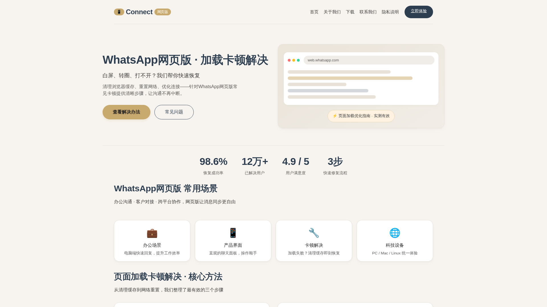The height and width of the screenshot is (307, 547).
Task: Click the 用户满意度 label
Action: coord(296,173)
